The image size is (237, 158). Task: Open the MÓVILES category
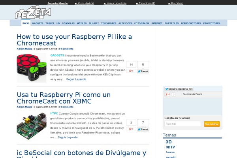(82, 23)
